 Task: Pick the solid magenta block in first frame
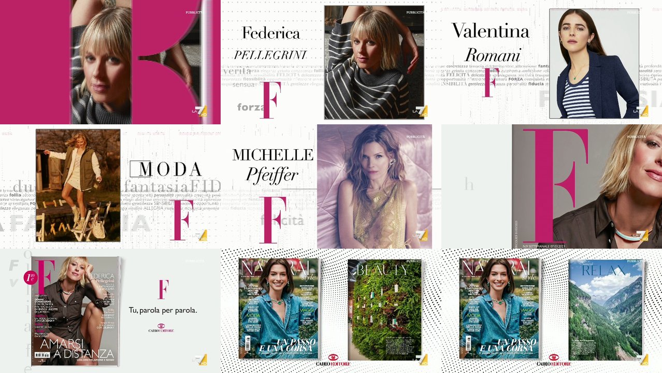pos(35,62)
